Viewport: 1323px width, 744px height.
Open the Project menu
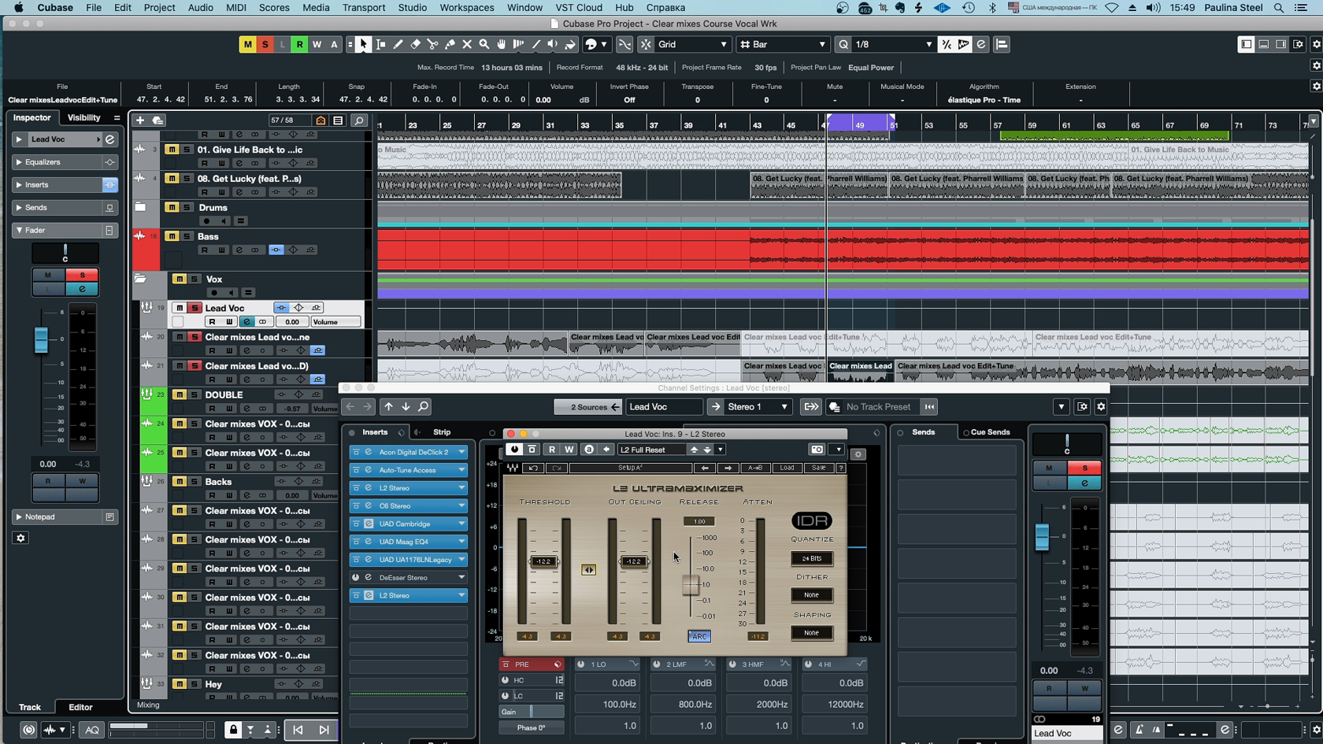coord(159,8)
